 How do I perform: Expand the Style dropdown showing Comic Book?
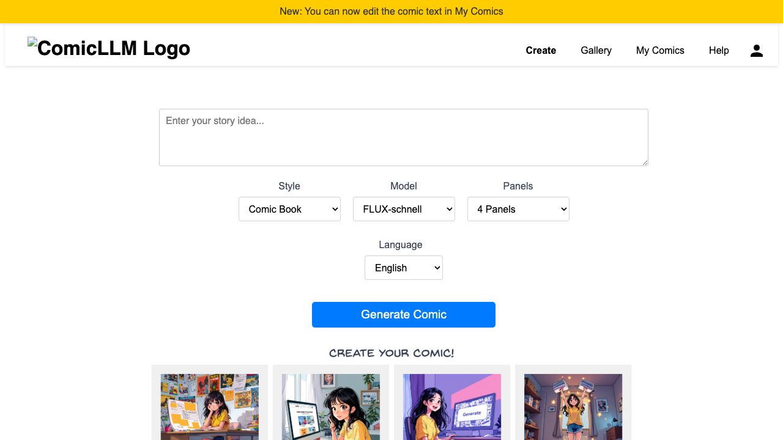[x=289, y=209]
